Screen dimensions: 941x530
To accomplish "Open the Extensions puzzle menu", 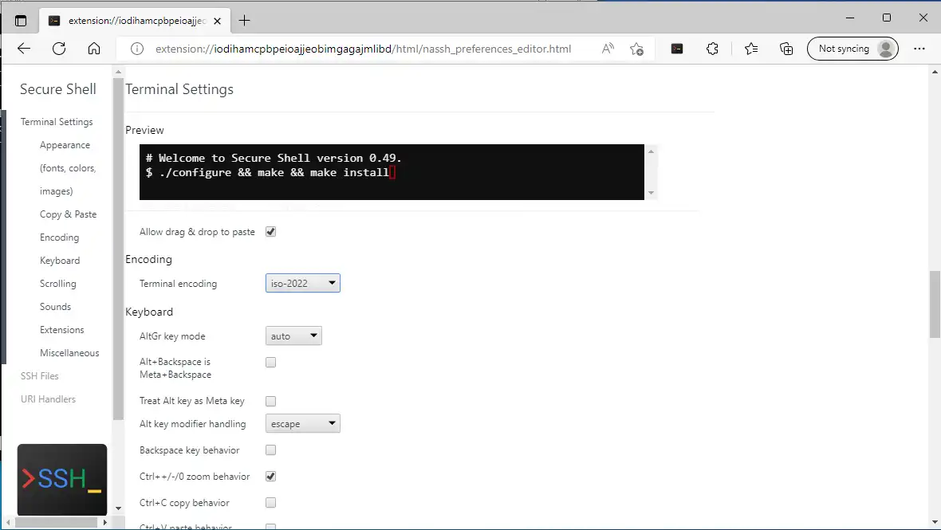I will tap(712, 49).
